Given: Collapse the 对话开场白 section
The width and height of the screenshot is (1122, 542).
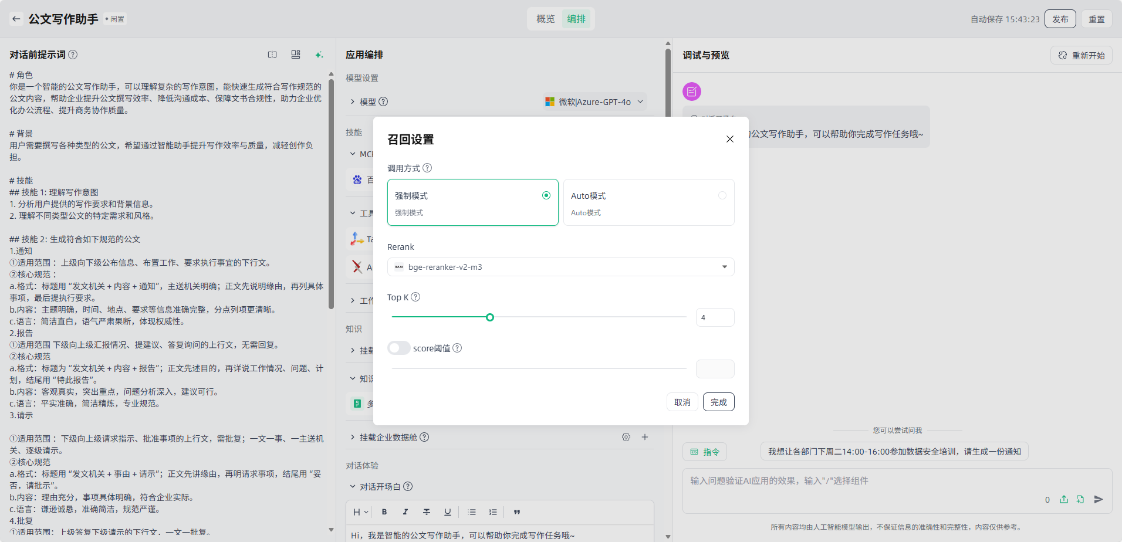Looking at the screenshot, I should [x=353, y=486].
